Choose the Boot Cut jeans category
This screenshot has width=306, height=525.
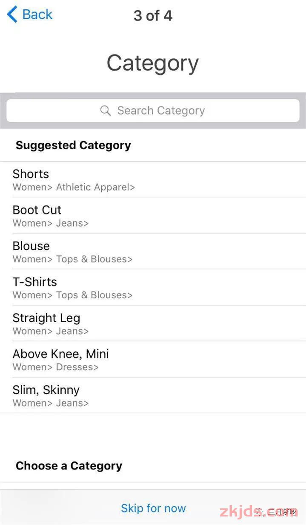[153, 215]
